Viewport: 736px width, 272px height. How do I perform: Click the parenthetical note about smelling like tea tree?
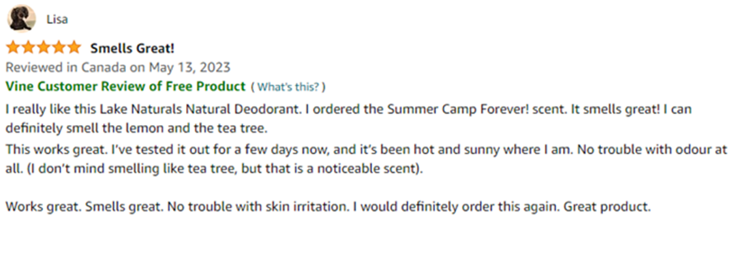coord(218,169)
